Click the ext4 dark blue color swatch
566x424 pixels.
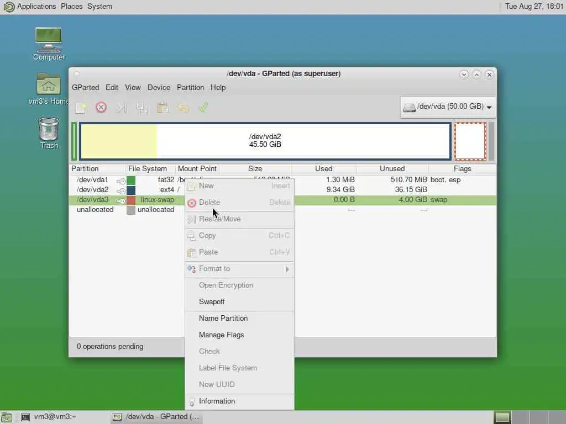[131, 190]
